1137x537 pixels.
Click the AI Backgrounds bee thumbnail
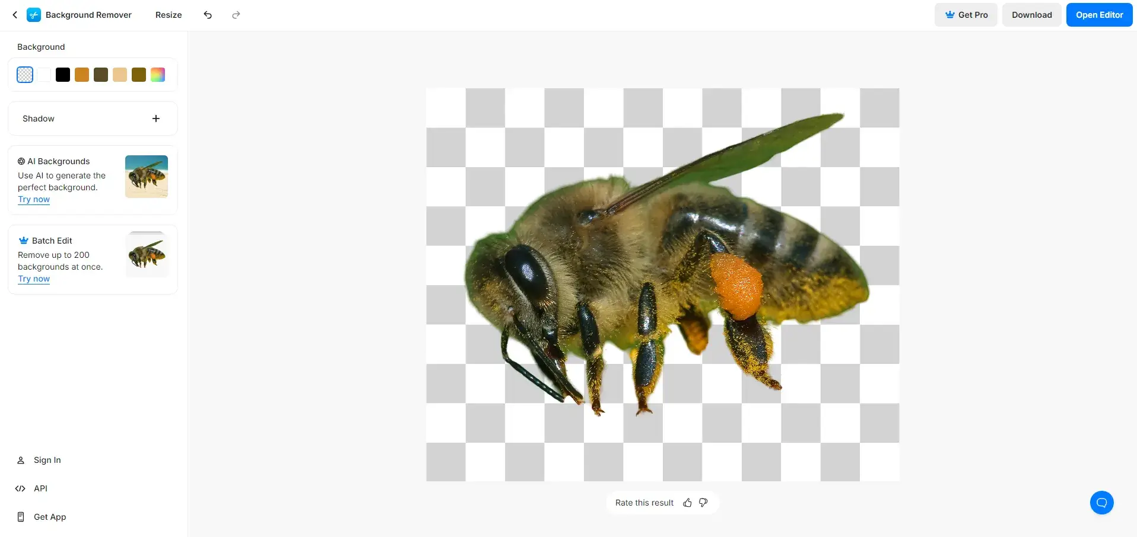pos(147,177)
